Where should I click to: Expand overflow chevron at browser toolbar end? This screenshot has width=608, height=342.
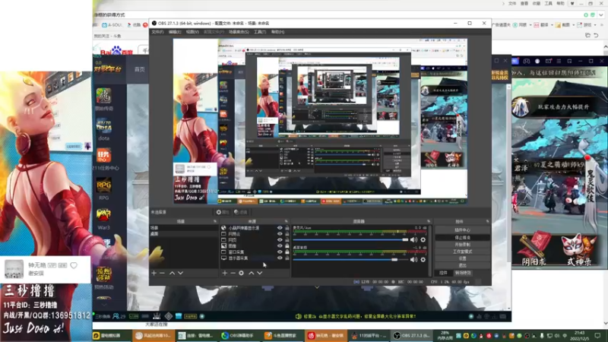point(602,25)
